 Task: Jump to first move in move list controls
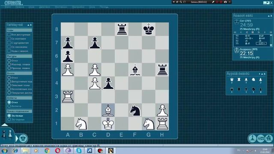[235, 33]
